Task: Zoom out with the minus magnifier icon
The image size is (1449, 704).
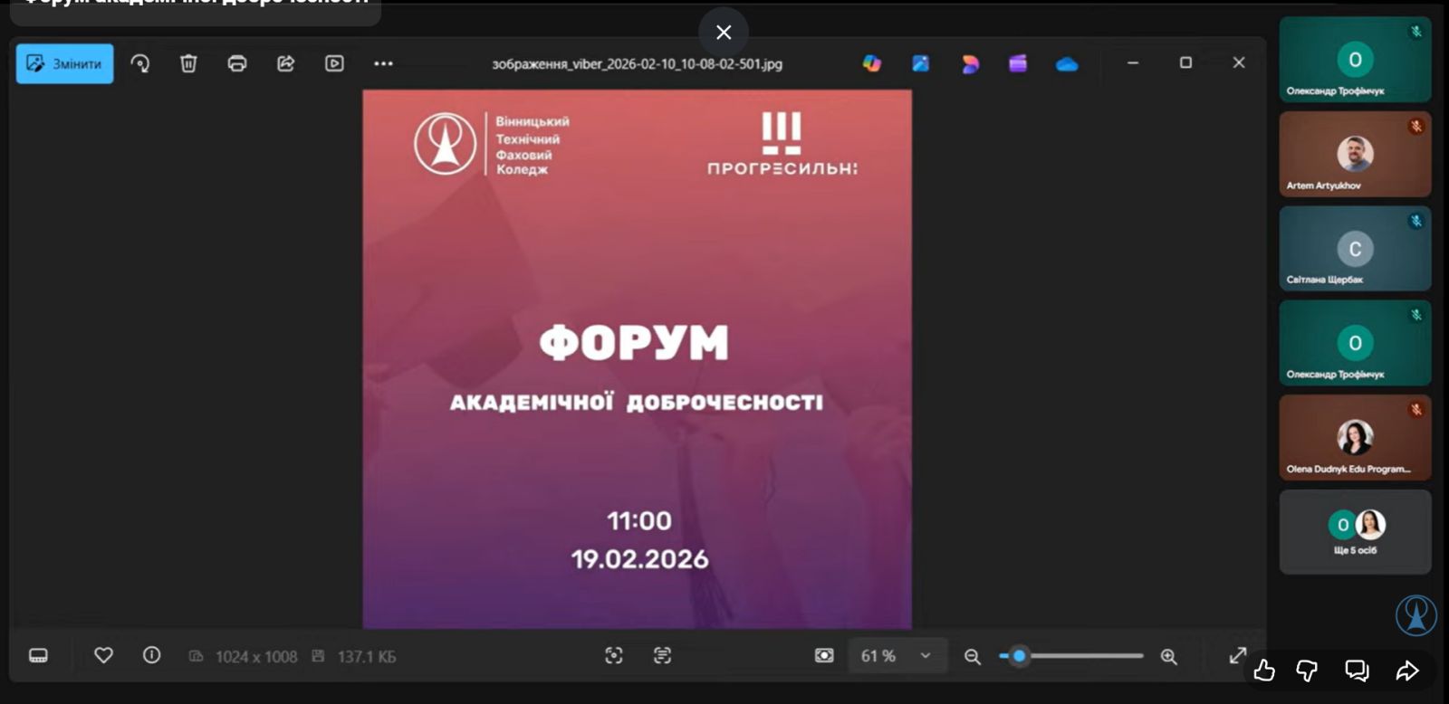Action: coord(972,656)
